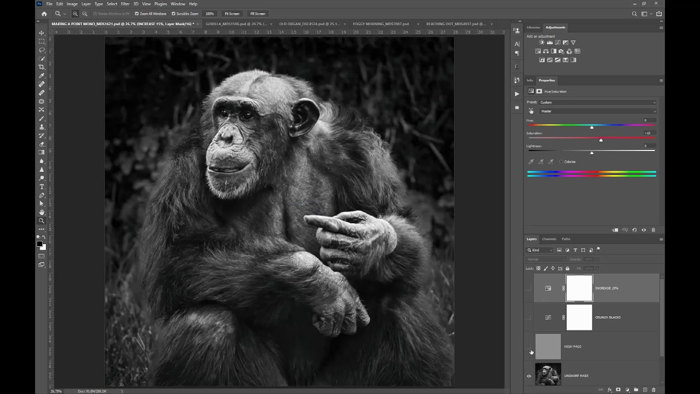Lock all on the selected layer
700x394 pixels.
click(x=567, y=268)
